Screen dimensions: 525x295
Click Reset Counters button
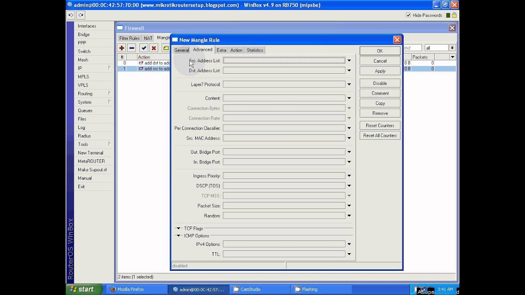380,125
